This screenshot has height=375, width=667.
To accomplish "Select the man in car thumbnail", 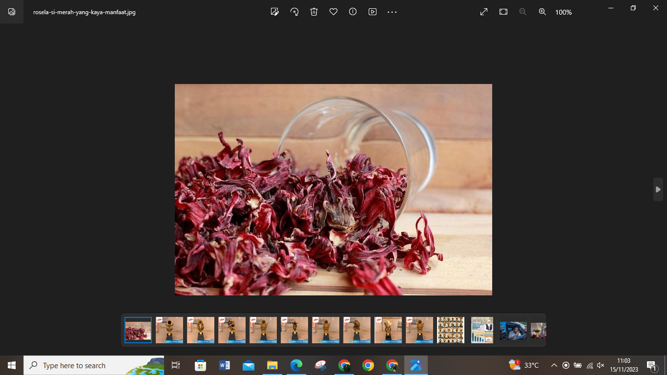I will click(x=513, y=330).
